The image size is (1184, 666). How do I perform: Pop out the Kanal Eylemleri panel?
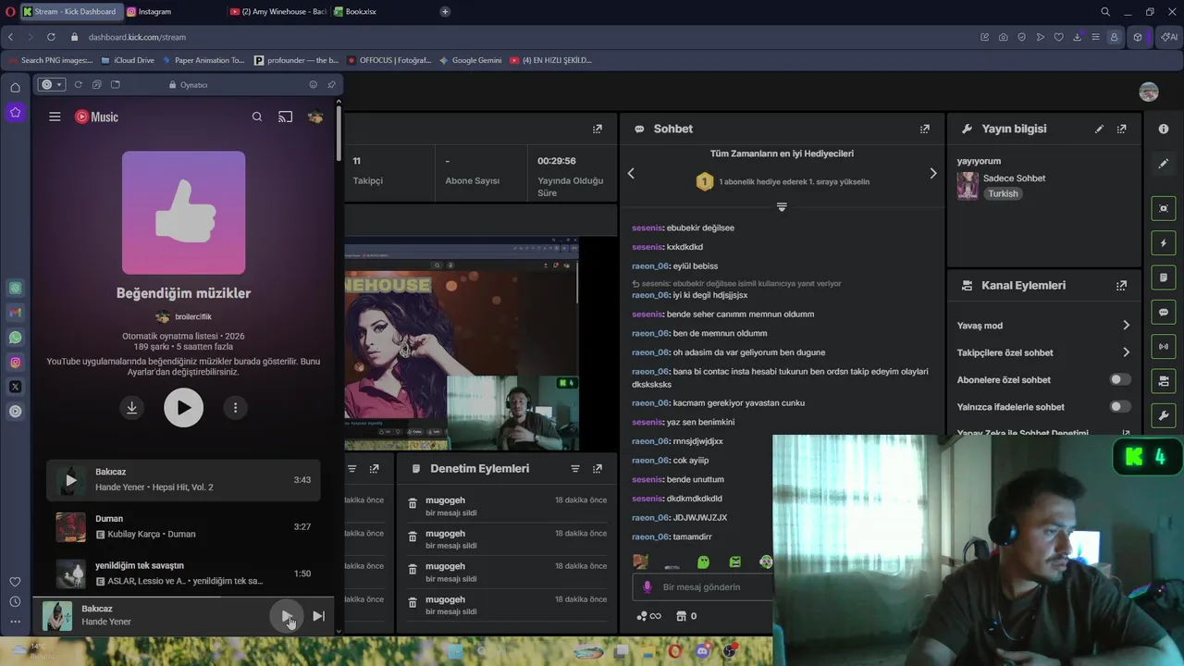click(x=1122, y=286)
